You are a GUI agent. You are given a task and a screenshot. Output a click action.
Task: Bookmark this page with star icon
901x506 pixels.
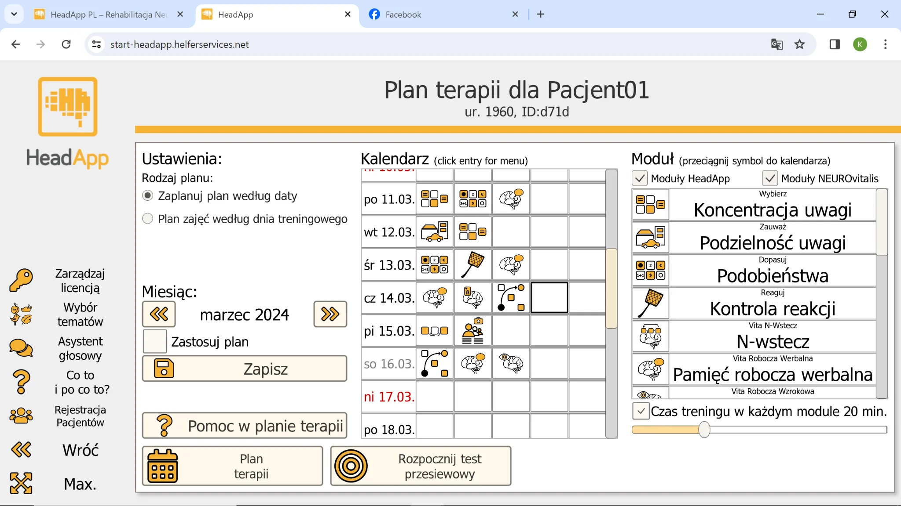pyautogui.click(x=799, y=44)
